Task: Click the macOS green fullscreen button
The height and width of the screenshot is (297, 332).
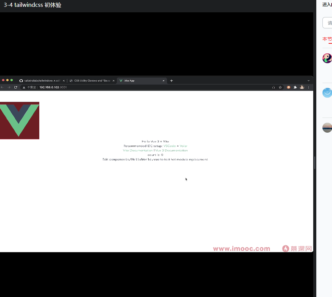Action: point(12,80)
